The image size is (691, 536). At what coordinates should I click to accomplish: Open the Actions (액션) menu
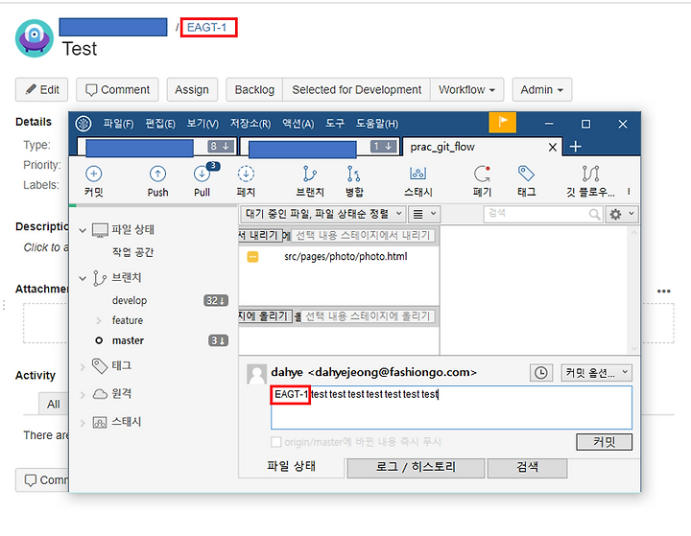pyautogui.click(x=298, y=124)
